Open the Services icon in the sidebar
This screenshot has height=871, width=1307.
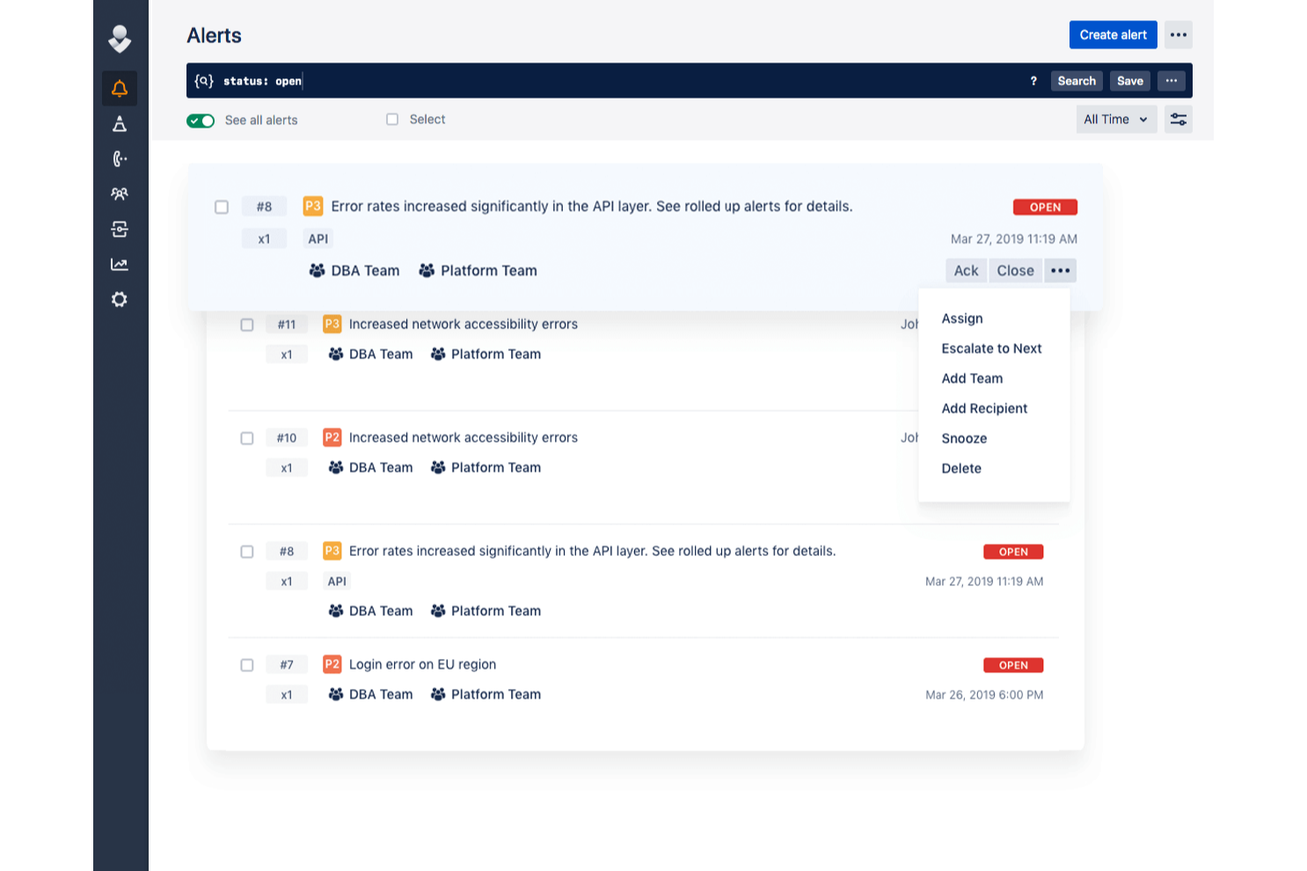click(x=120, y=229)
